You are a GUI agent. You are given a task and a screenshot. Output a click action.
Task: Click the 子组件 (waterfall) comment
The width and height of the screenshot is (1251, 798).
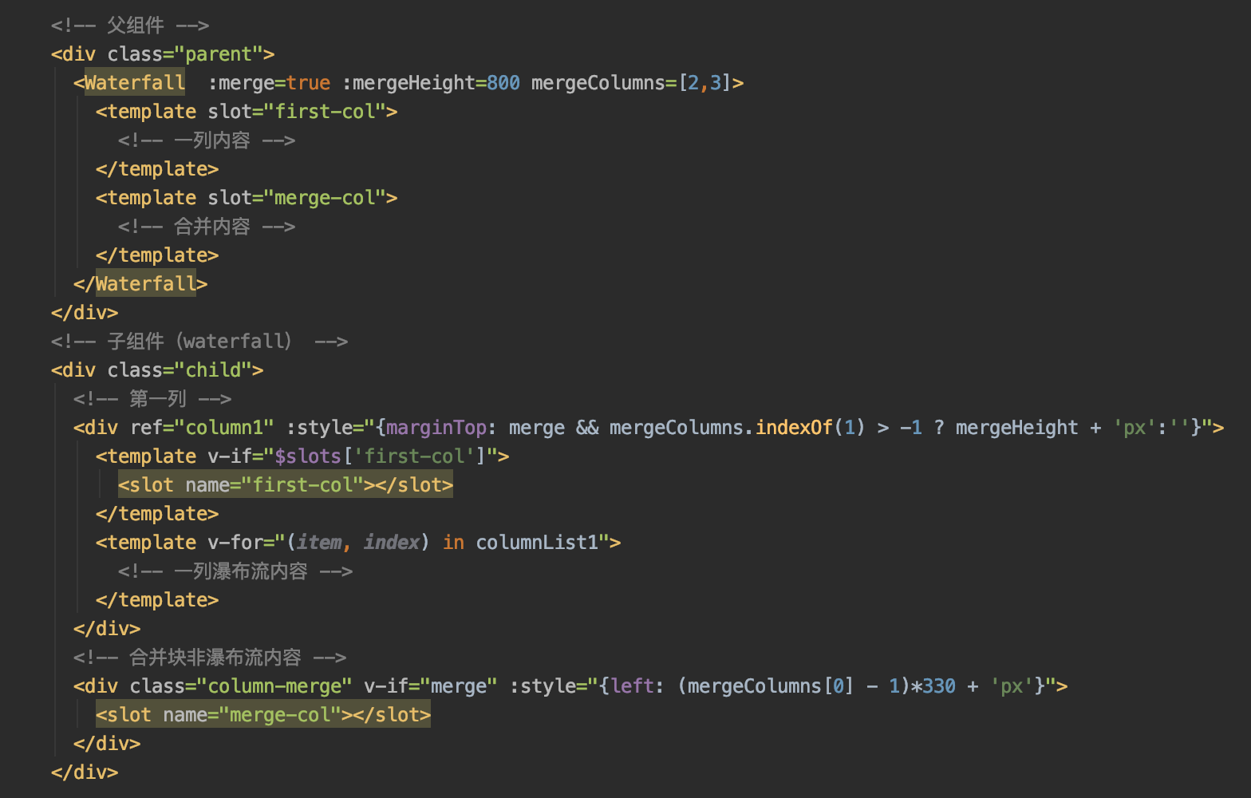click(x=199, y=342)
